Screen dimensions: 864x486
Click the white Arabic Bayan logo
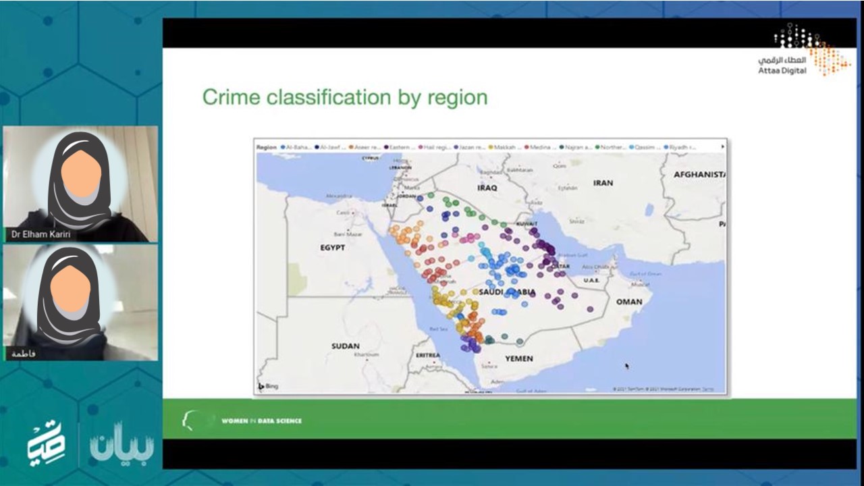pos(122,442)
